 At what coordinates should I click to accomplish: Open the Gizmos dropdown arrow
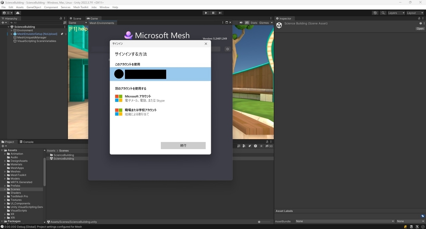(x=272, y=23)
